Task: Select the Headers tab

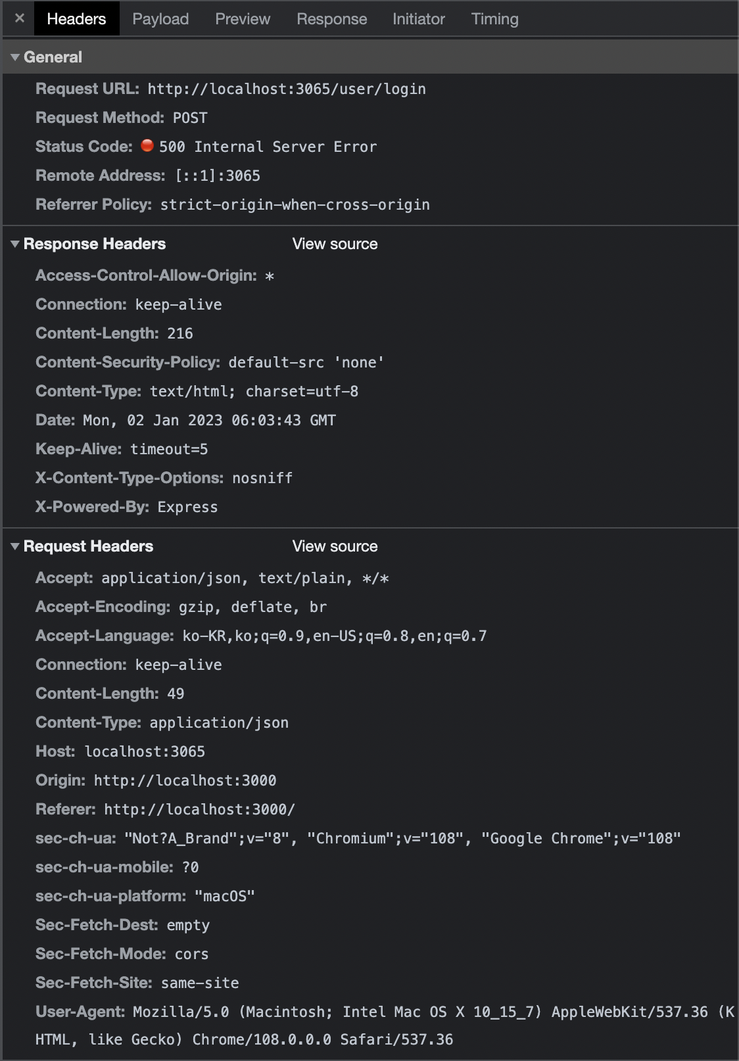Action: click(x=75, y=18)
